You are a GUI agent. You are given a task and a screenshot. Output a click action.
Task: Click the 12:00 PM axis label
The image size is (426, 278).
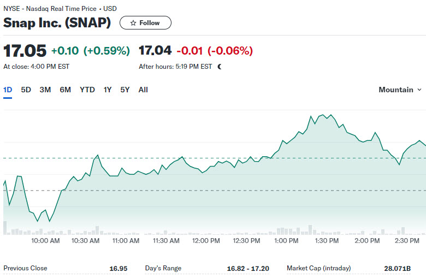coord(206,241)
